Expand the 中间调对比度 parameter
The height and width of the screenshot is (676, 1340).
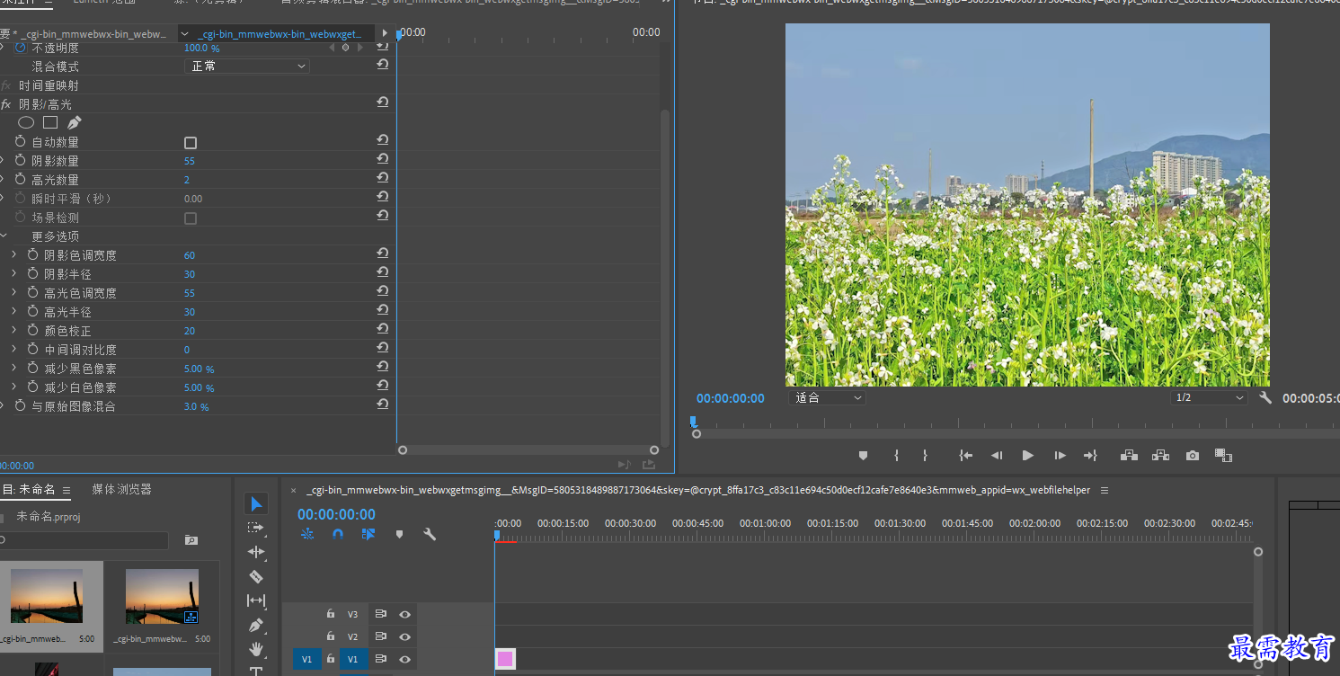[14, 350]
